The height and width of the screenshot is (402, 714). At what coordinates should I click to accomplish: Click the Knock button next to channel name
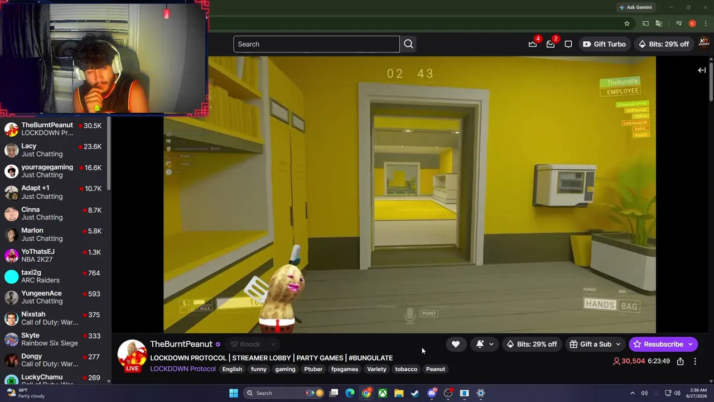tap(246, 344)
